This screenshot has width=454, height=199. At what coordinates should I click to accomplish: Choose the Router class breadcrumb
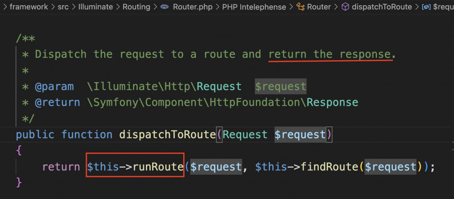point(319,7)
